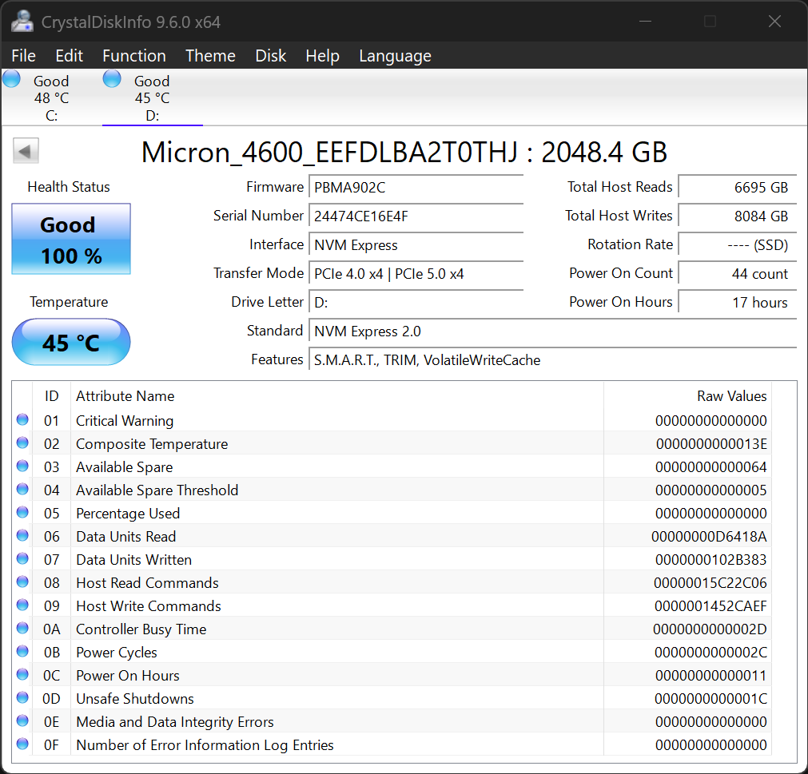
Task: Open the File menu
Action: pos(24,56)
